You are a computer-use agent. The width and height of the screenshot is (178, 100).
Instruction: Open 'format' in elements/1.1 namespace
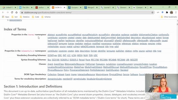click(x=94, y=51)
